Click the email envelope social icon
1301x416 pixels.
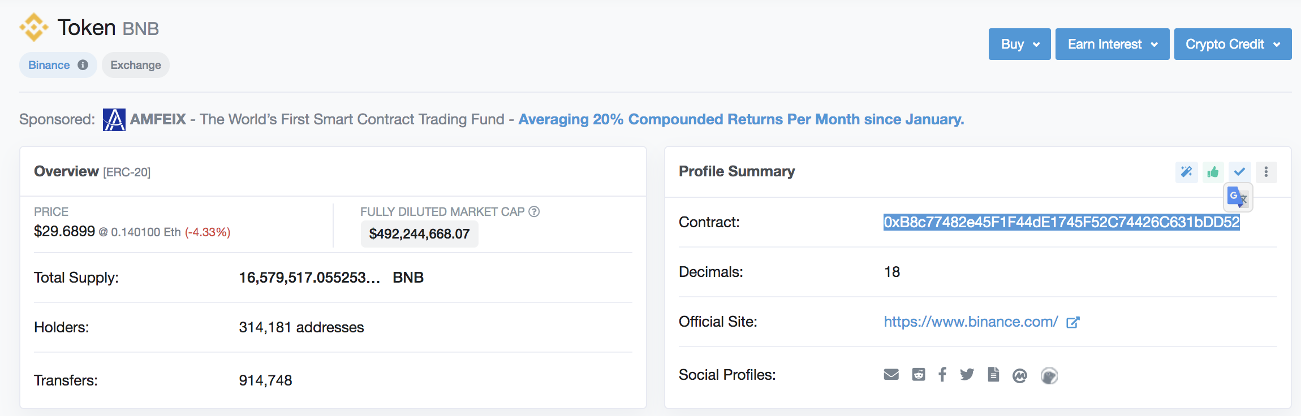click(891, 375)
